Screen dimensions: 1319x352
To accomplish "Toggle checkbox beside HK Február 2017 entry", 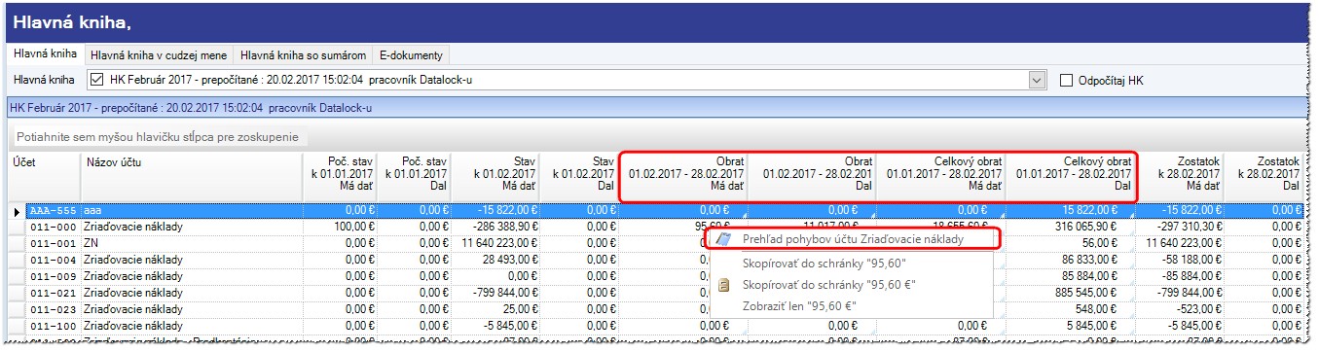I will tap(96, 80).
